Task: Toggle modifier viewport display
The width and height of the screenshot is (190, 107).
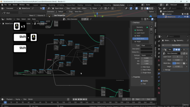Action: [x=177, y=50]
